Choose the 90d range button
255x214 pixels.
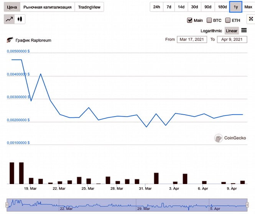coord(208,7)
